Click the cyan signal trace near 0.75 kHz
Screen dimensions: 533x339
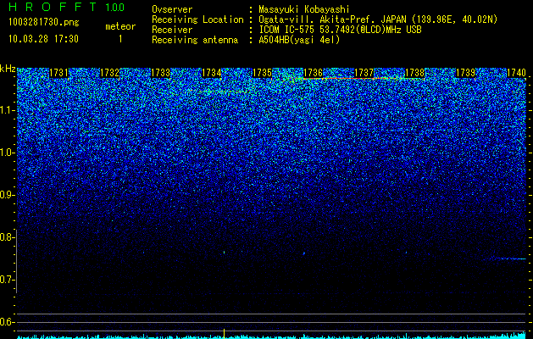pyautogui.click(x=510, y=258)
